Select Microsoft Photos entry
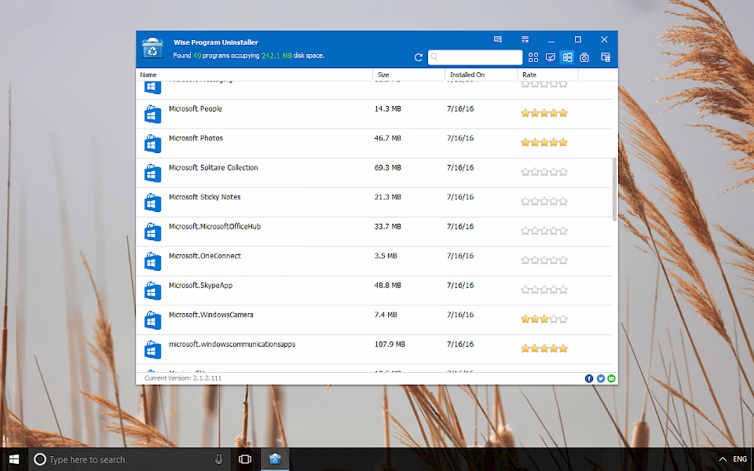This screenshot has height=471, width=754. [x=374, y=143]
